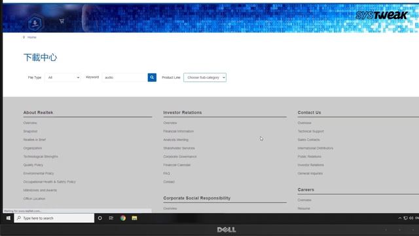Click the Investor Relations footer heading

183,113
